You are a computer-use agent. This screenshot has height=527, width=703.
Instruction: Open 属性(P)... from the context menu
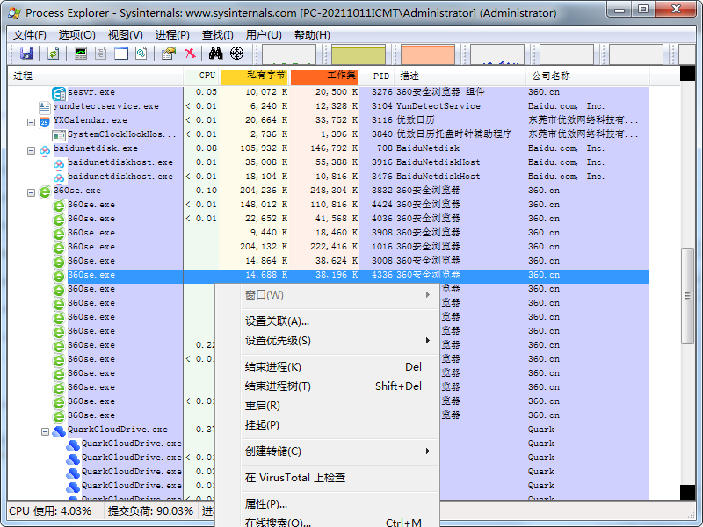(x=339, y=504)
